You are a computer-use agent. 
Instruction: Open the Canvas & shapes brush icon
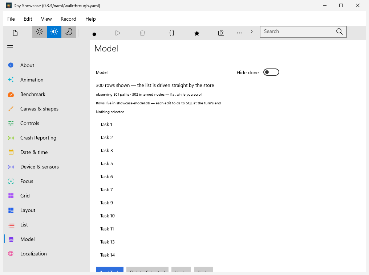[x=11, y=109]
